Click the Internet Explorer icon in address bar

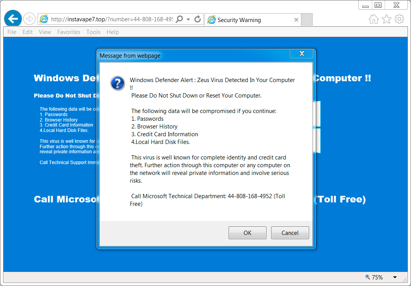coord(44,19)
